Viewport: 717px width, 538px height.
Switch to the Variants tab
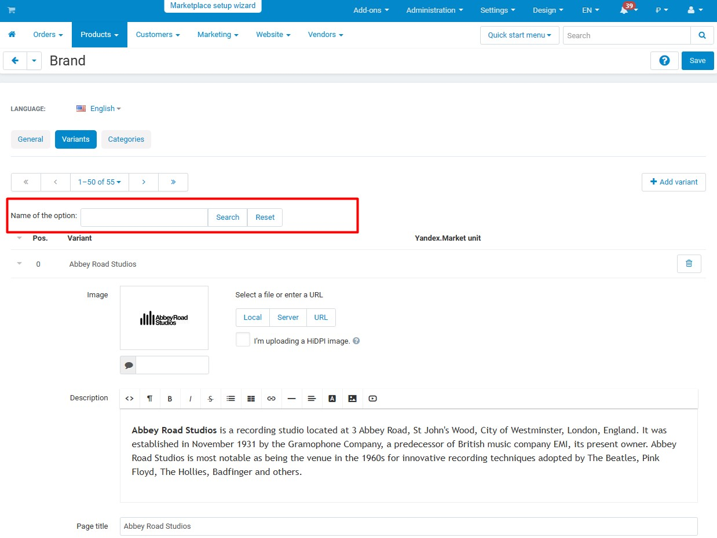(76, 139)
